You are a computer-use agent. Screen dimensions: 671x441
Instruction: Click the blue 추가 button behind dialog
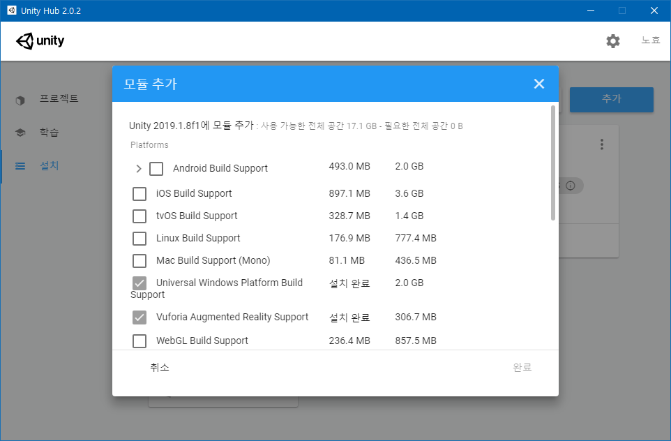611,99
